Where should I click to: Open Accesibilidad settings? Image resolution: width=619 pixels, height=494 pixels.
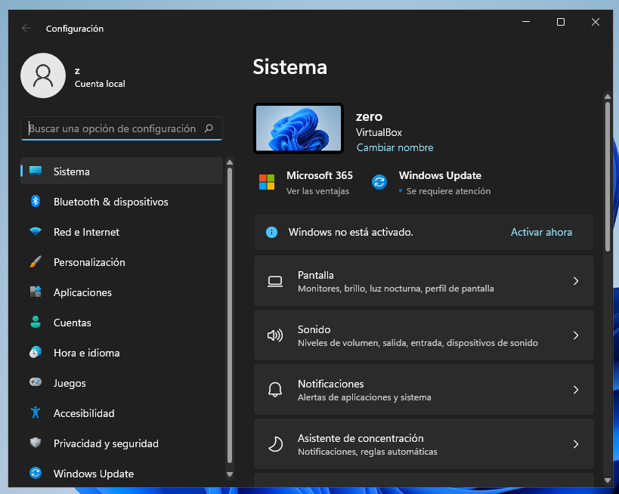[x=122, y=412]
